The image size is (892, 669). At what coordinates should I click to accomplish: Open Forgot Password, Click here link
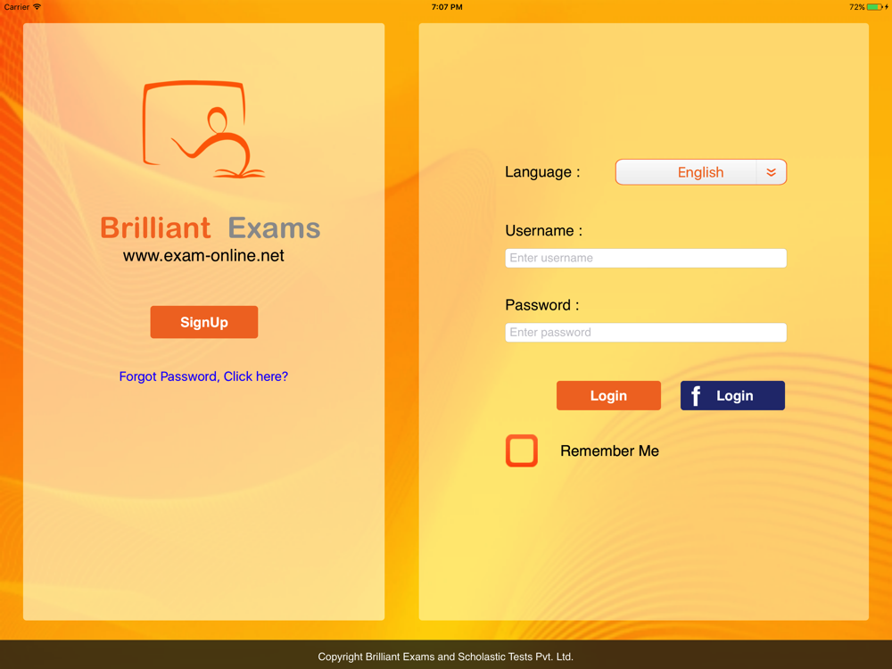click(x=203, y=376)
